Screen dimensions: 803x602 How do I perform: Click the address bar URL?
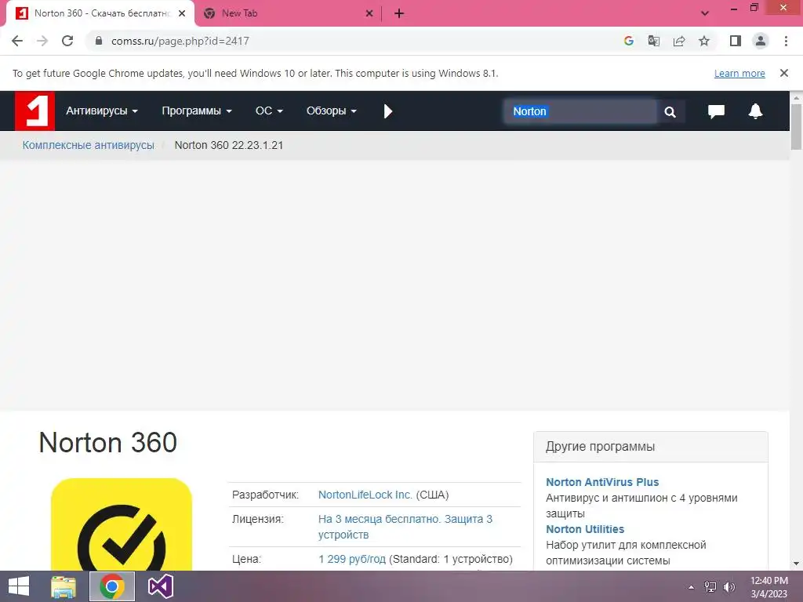tap(180, 41)
